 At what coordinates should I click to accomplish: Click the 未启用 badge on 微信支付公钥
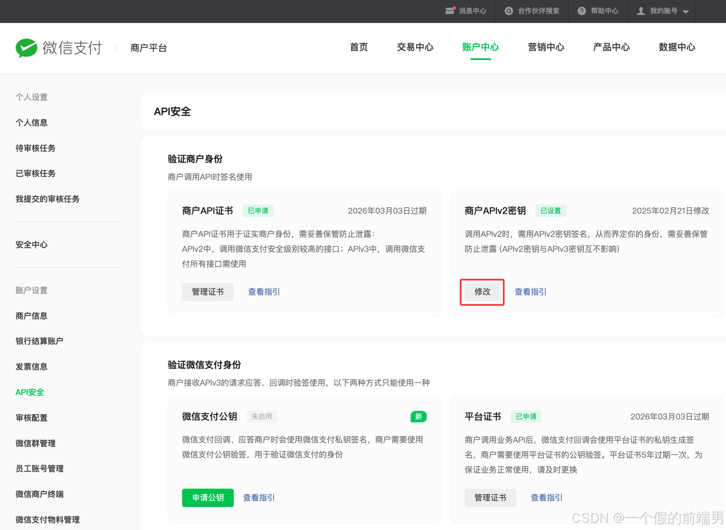[x=262, y=417]
